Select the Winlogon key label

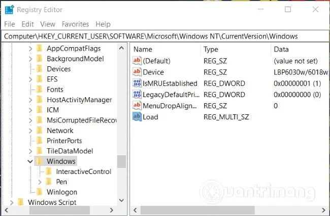(62, 192)
